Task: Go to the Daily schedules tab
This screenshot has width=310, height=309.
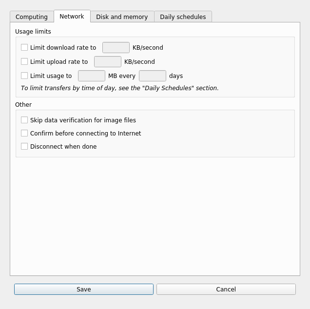Action: coord(183,17)
